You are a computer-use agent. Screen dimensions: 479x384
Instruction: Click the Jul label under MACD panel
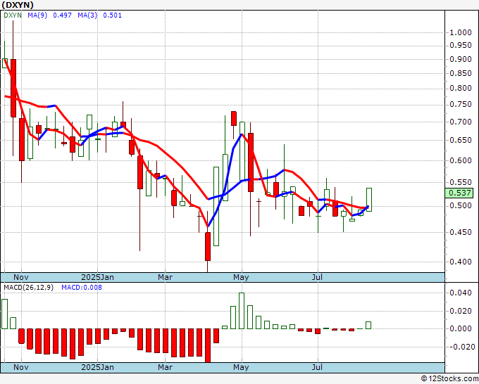pyautogui.click(x=318, y=367)
